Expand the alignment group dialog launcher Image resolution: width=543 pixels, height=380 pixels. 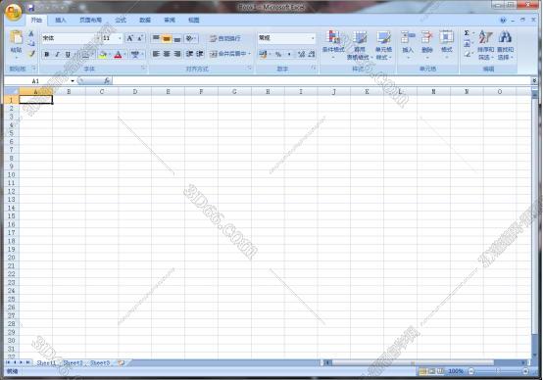click(249, 69)
